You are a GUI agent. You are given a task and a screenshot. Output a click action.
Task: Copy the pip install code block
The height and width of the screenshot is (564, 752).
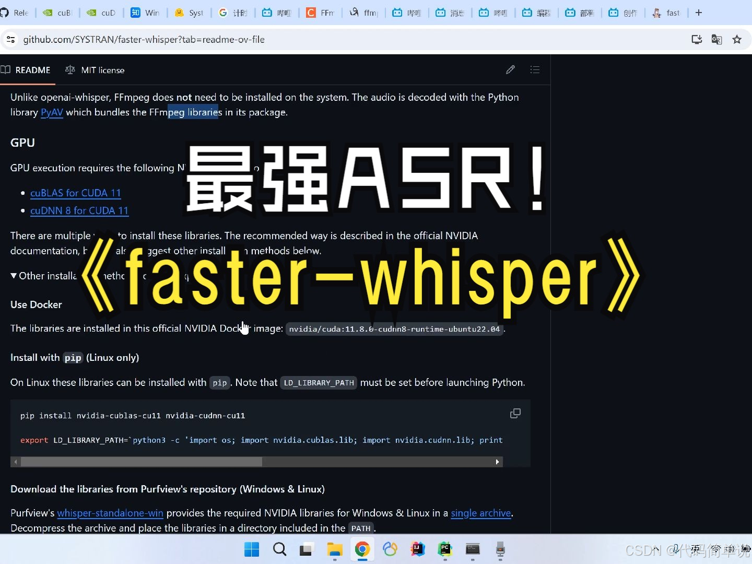click(x=515, y=413)
